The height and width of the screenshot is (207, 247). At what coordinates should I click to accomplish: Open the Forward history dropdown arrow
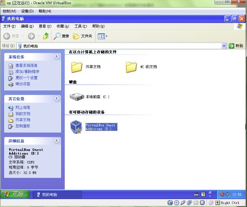click(38, 36)
